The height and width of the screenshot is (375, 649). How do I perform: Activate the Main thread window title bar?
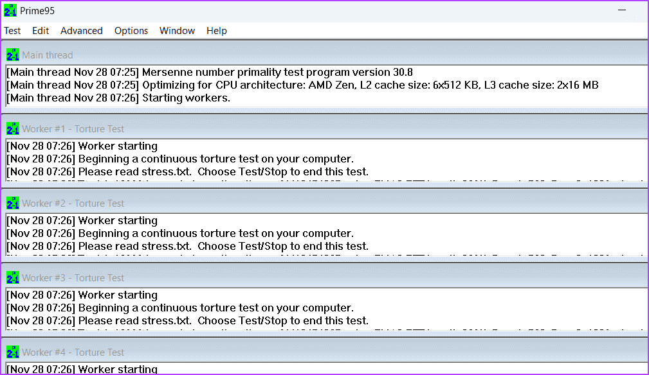[x=322, y=55]
